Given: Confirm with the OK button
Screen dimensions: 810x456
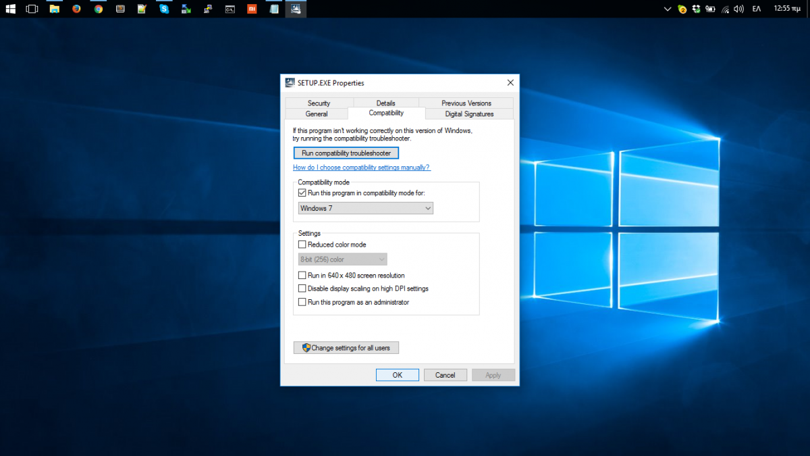Looking at the screenshot, I should 398,375.
